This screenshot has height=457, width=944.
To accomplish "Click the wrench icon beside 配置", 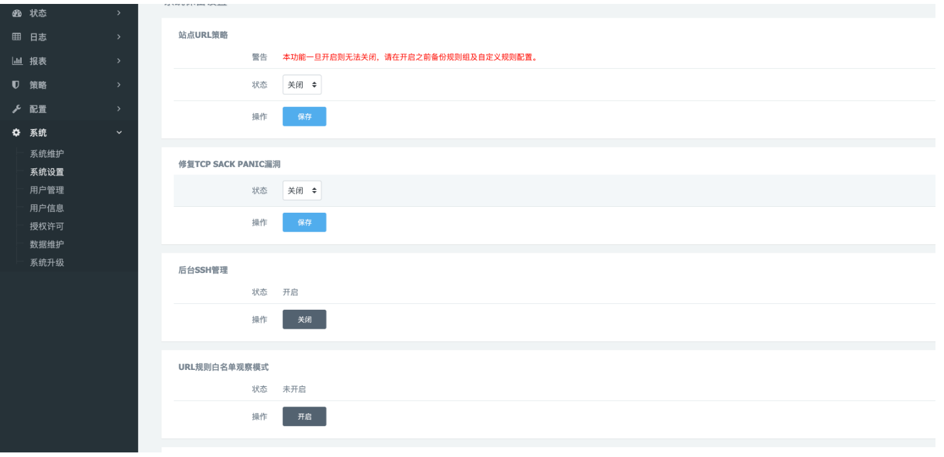I will [x=18, y=109].
